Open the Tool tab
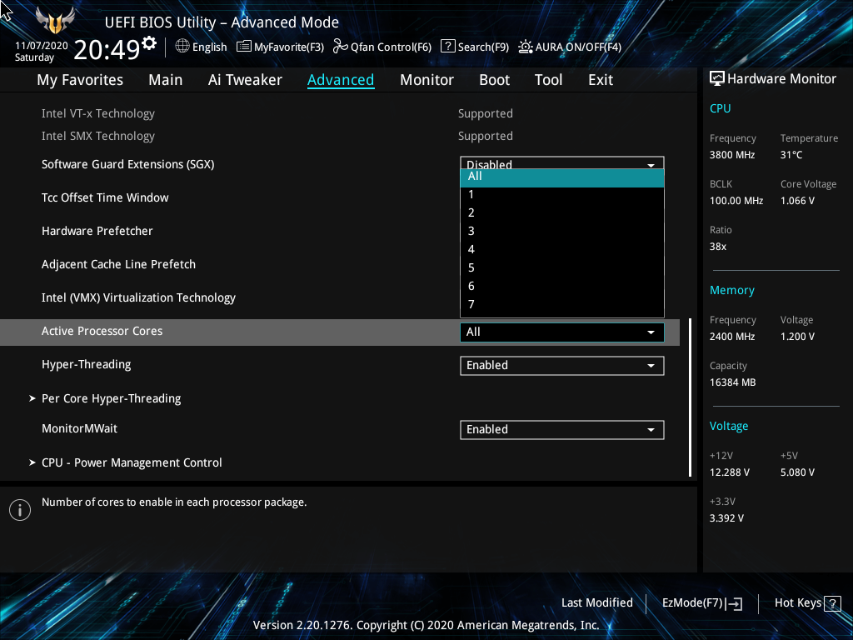The height and width of the screenshot is (640, 853). click(x=548, y=80)
